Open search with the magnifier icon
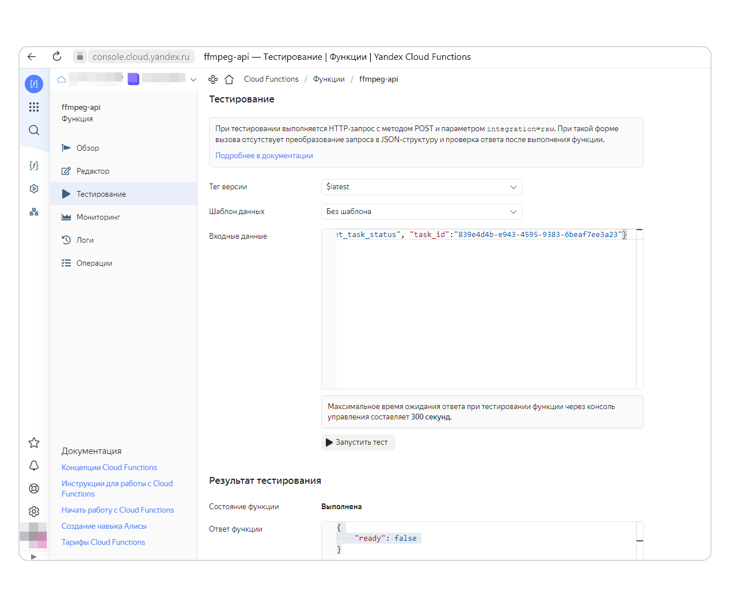Viewport: 730px width, 607px height. point(34,130)
